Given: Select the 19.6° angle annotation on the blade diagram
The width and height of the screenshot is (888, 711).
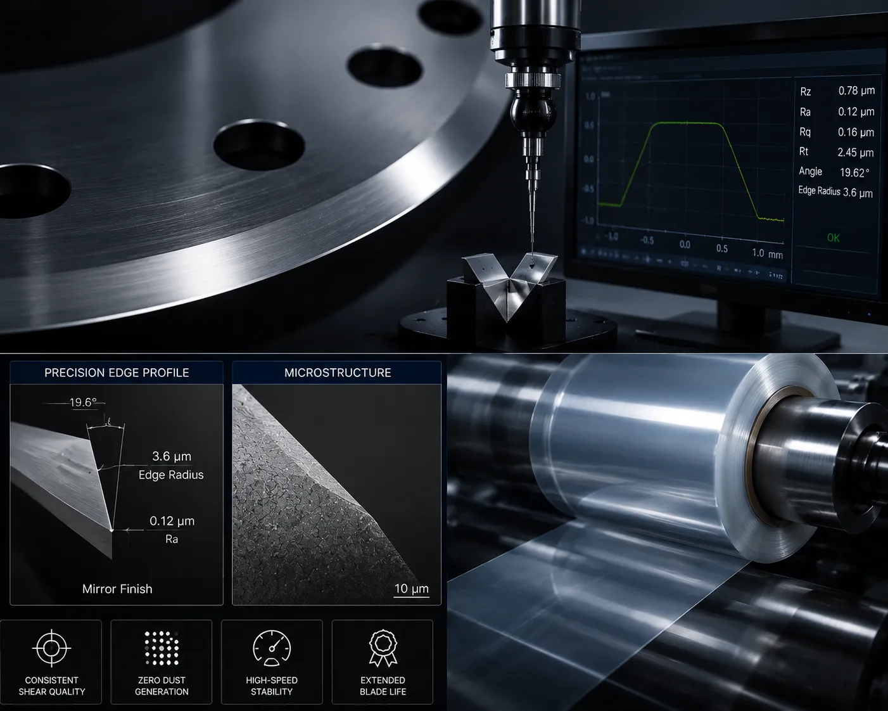Looking at the screenshot, I should click(83, 402).
